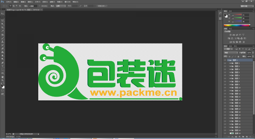
Task: Enable Add to Selection mode
Action: pyautogui.click(x=14, y=6)
